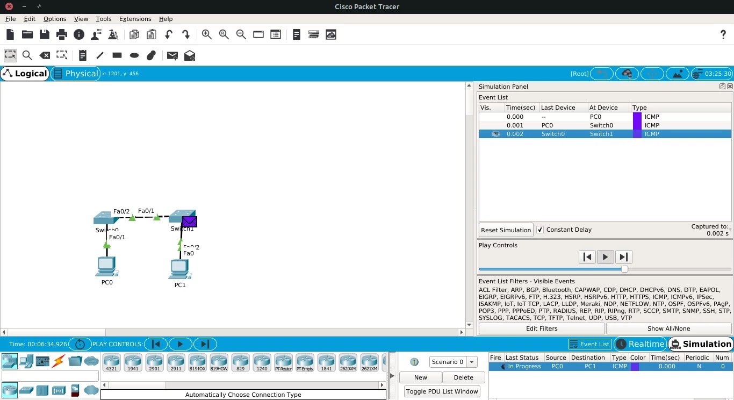Paste with the clipboard Paste icon

pyautogui.click(x=152, y=34)
